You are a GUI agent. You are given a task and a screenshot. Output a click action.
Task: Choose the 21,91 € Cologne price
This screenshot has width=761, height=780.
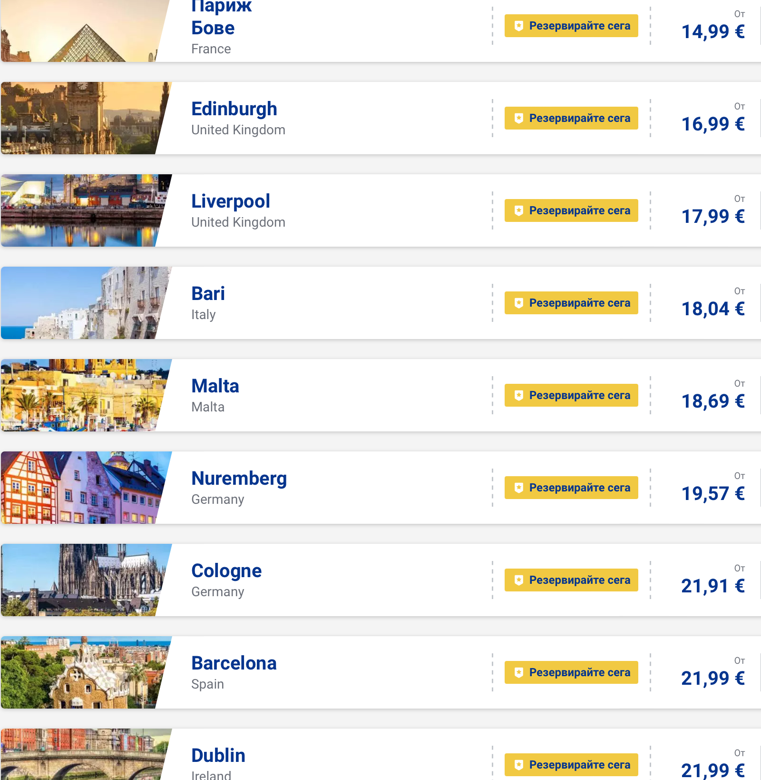(713, 586)
